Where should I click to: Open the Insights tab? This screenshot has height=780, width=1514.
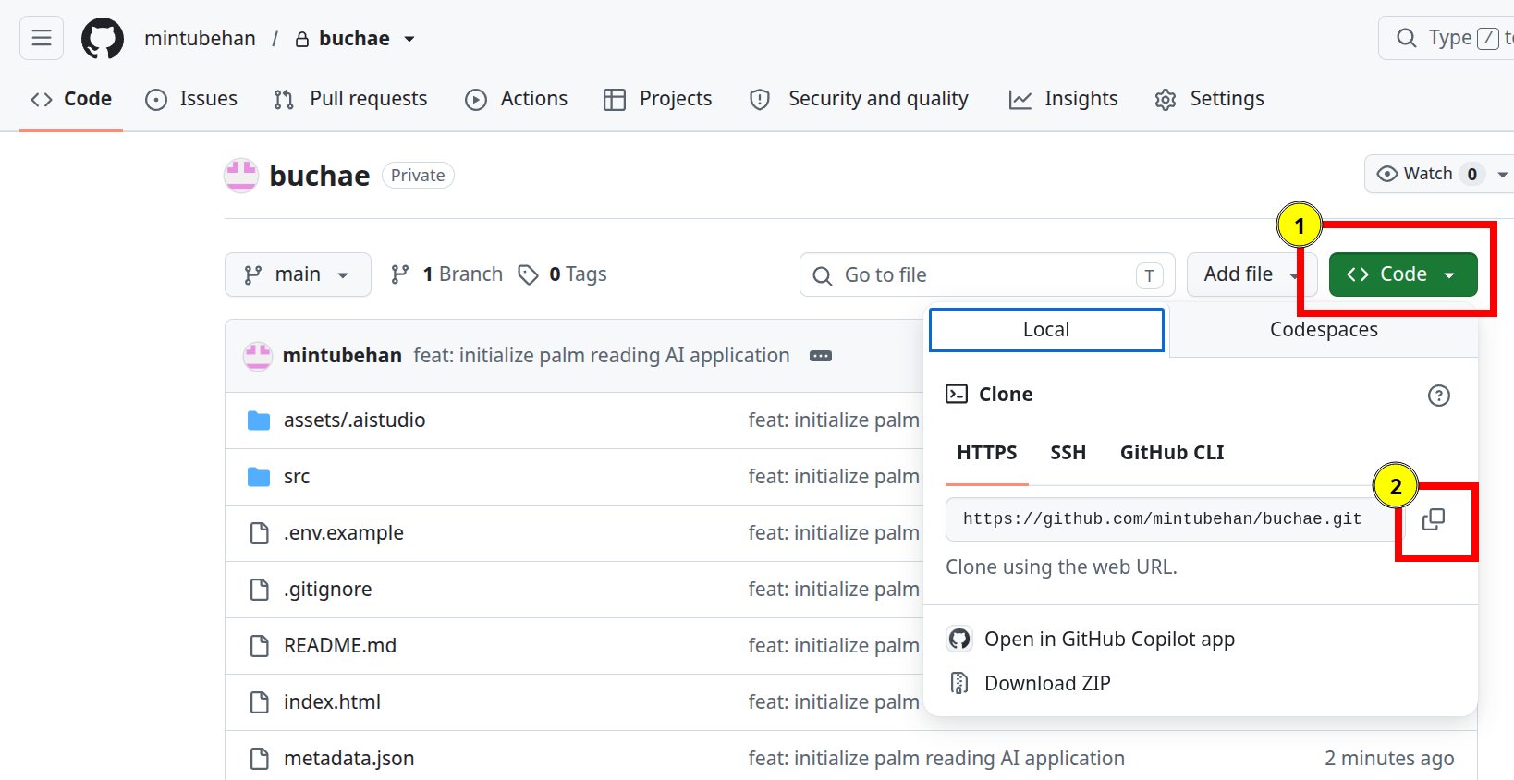click(1063, 99)
